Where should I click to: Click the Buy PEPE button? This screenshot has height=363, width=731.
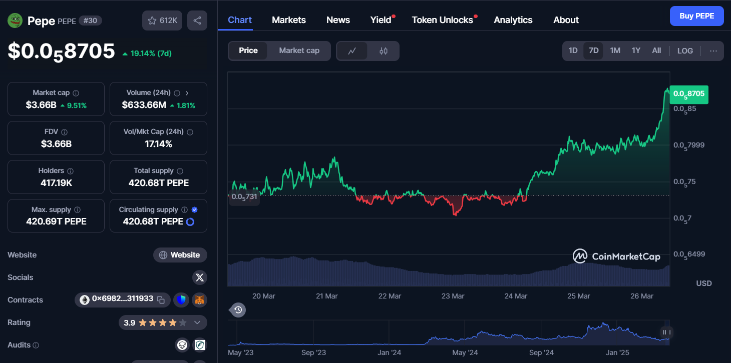click(697, 16)
